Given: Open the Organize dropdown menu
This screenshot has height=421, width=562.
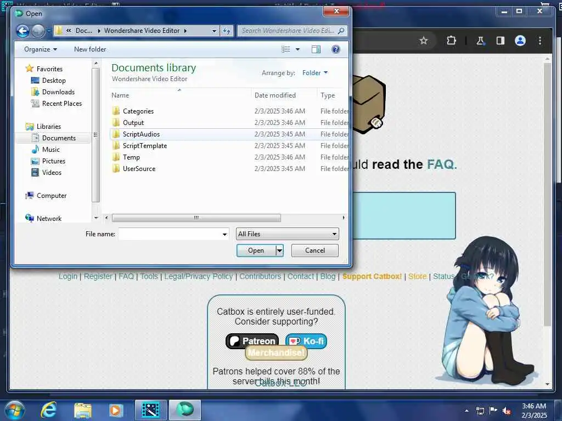Looking at the screenshot, I should 41,49.
